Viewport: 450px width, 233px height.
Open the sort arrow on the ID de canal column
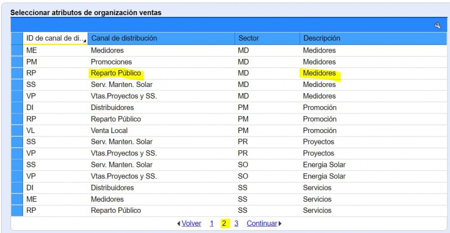[85, 42]
